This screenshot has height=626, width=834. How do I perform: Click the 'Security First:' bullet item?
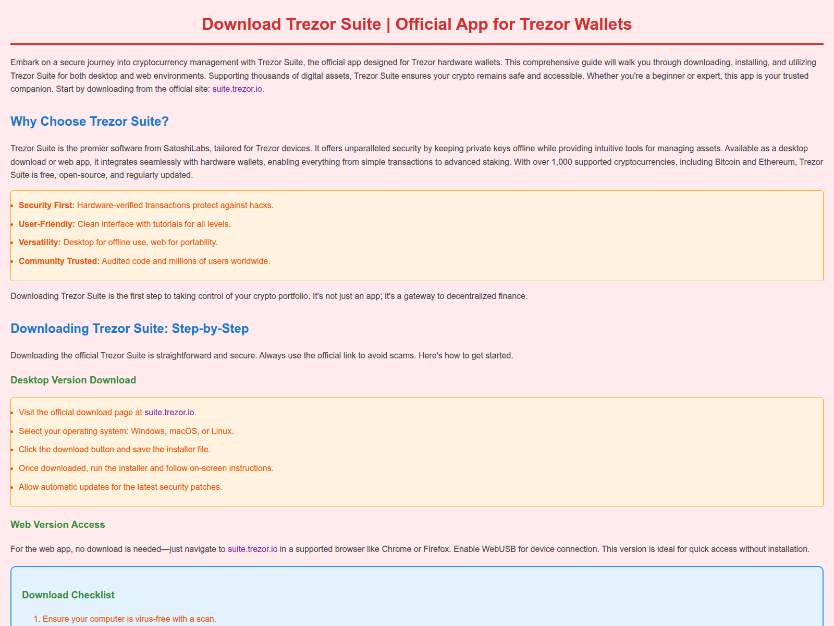click(146, 206)
